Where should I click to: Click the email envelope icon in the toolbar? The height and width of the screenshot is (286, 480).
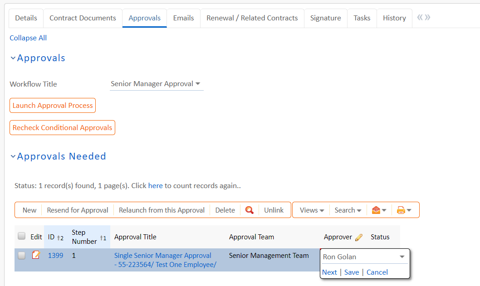(x=376, y=210)
